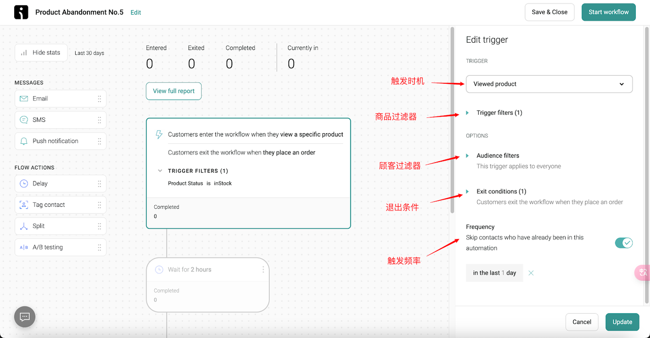
Task: Click the Email message envelope icon
Action: (24, 99)
